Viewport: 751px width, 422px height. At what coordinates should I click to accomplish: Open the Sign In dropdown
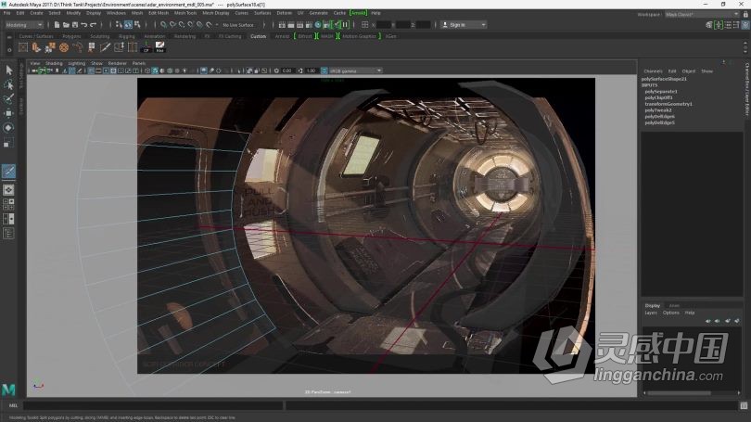click(x=464, y=24)
